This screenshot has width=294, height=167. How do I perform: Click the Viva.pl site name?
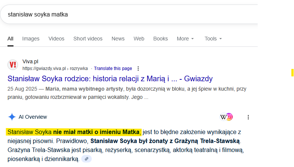point(30,61)
